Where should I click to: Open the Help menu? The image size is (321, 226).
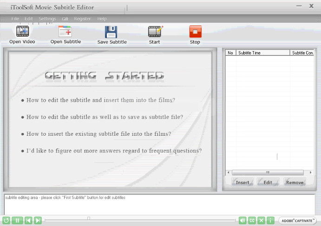click(x=102, y=19)
